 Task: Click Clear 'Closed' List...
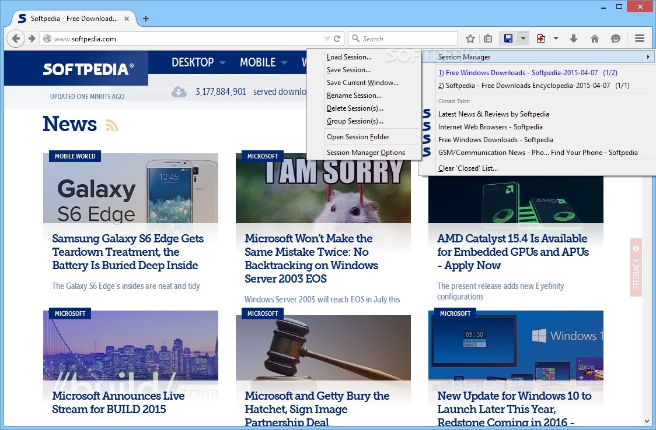(x=537, y=168)
